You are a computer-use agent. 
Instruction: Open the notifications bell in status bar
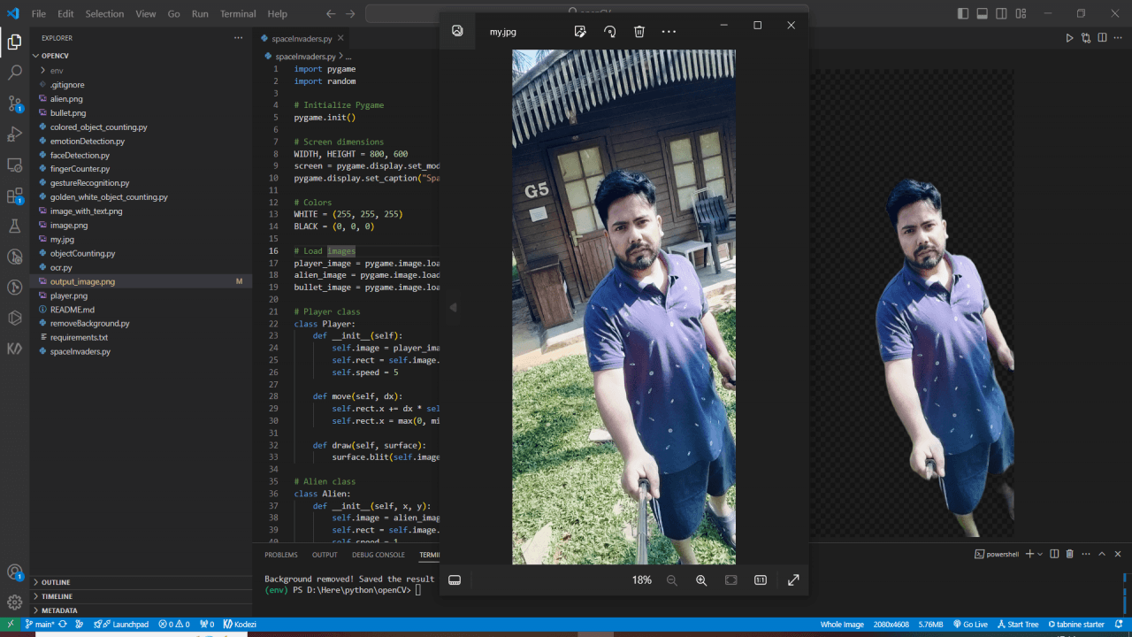[1121, 625]
